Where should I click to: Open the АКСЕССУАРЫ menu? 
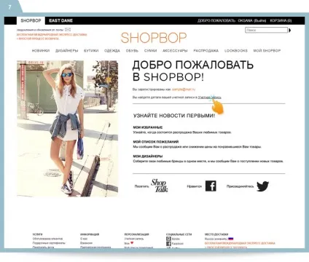click(x=175, y=51)
